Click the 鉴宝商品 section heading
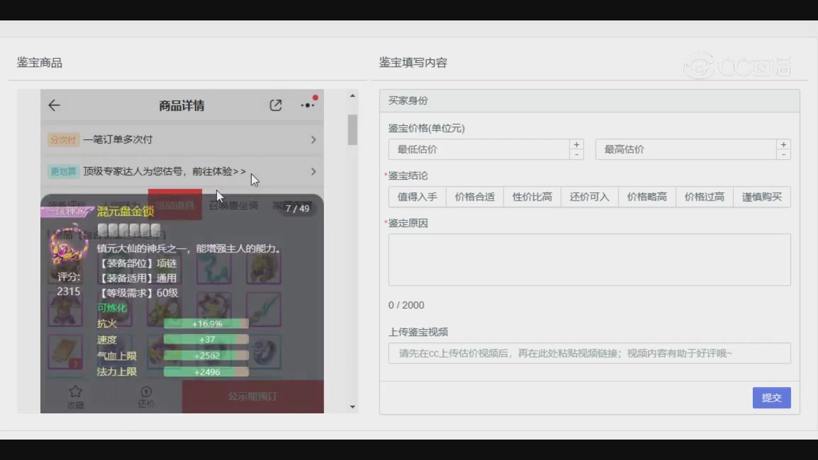The height and width of the screenshot is (460, 818). 40,63
